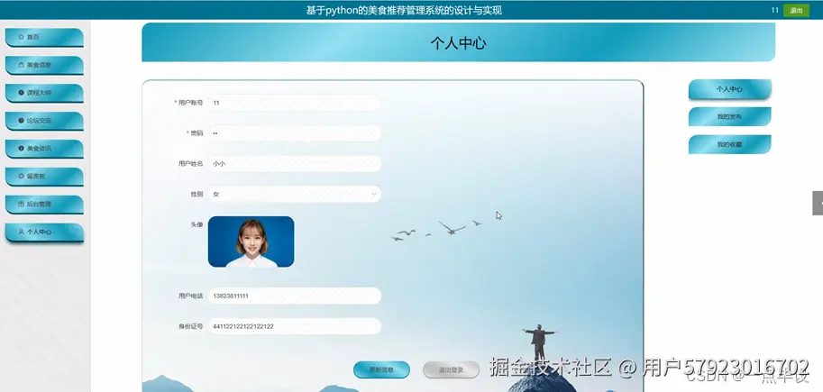The width and height of the screenshot is (823, 392).
Task: Open 美食资讯 sidebar menu item
Action: pos(44,149)
